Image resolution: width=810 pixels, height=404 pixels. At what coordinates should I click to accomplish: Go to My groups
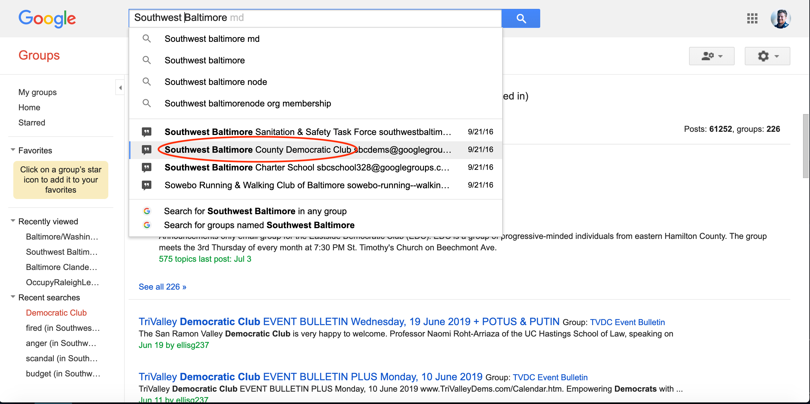coord(37,92)
